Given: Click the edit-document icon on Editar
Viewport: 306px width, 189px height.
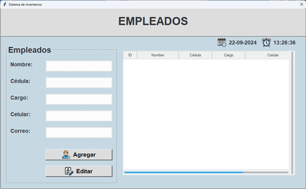Looking at the screenshot, I should tap(69, 171).
